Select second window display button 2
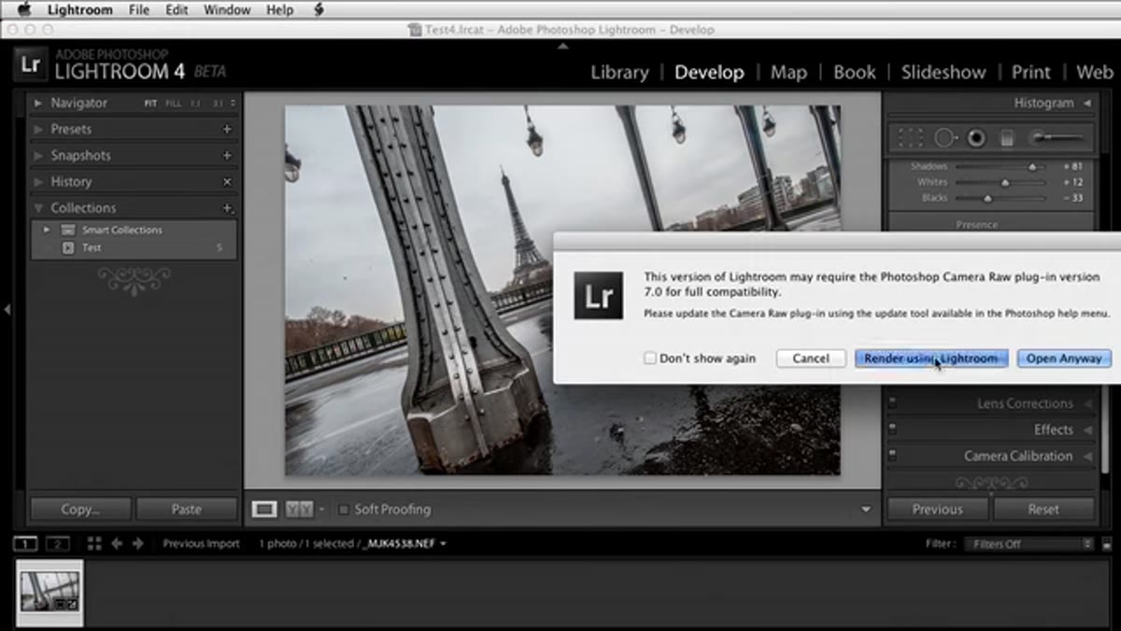This screenshot has height=631, width=1121. coord(58,543)
